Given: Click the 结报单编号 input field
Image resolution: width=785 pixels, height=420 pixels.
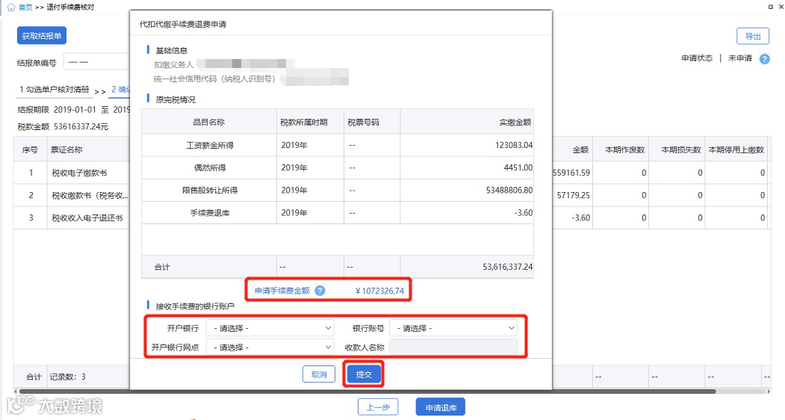Looking at the screenshot, I should (x=96, y=62).
